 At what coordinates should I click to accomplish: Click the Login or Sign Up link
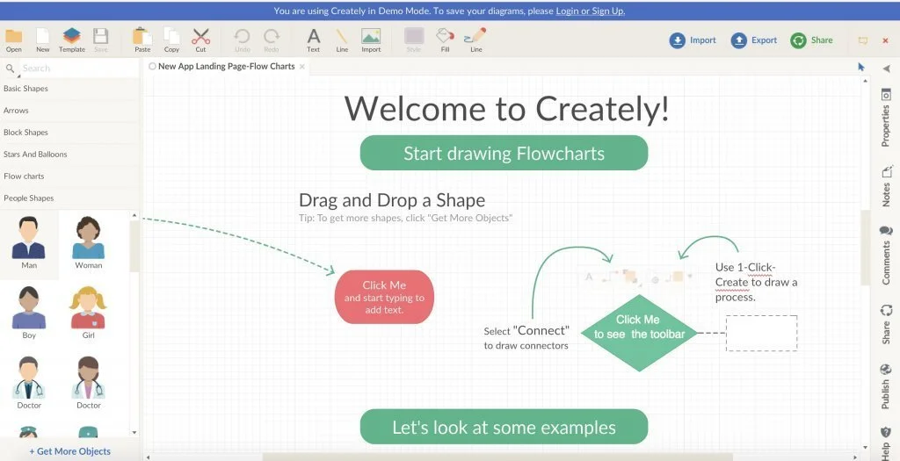pyautogui.click(x=590, y=11)
